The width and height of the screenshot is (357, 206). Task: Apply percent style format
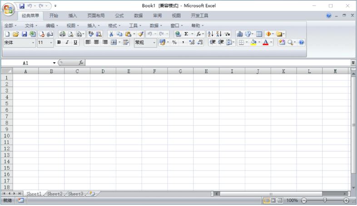(x=174, y=42)
